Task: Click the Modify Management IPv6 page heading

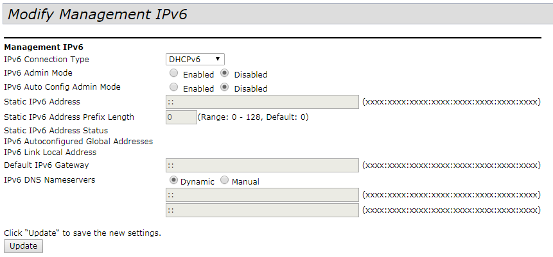Action: coord(98,15)
